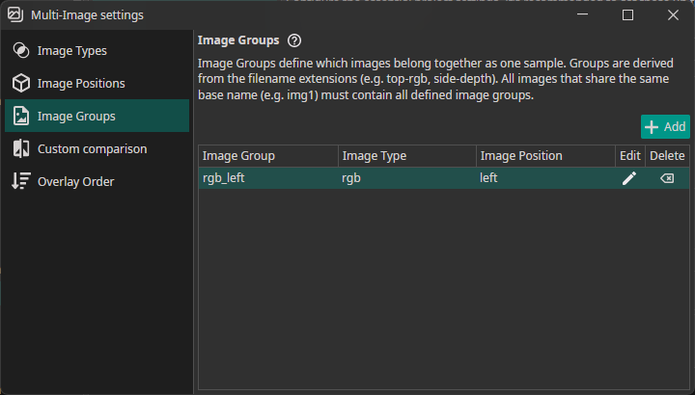Click the Delete column header
The image size is (695, 395).
(667, 156)
